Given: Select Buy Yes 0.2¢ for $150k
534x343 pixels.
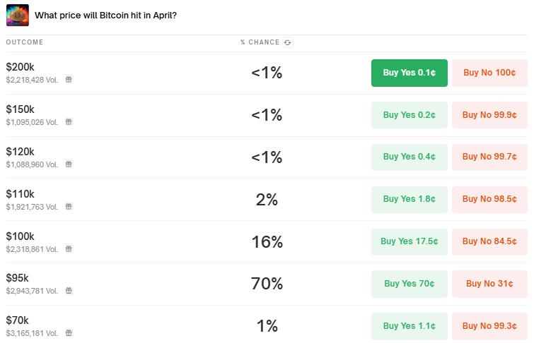Looking at the screenshot, I should [410, 115].
